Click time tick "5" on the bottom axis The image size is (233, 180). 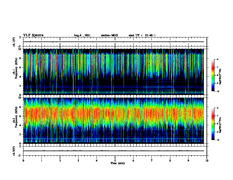click(x=115, y=161)
